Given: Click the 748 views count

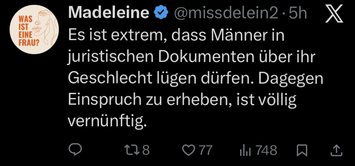Looking at the screenshot, I should 266,150.
